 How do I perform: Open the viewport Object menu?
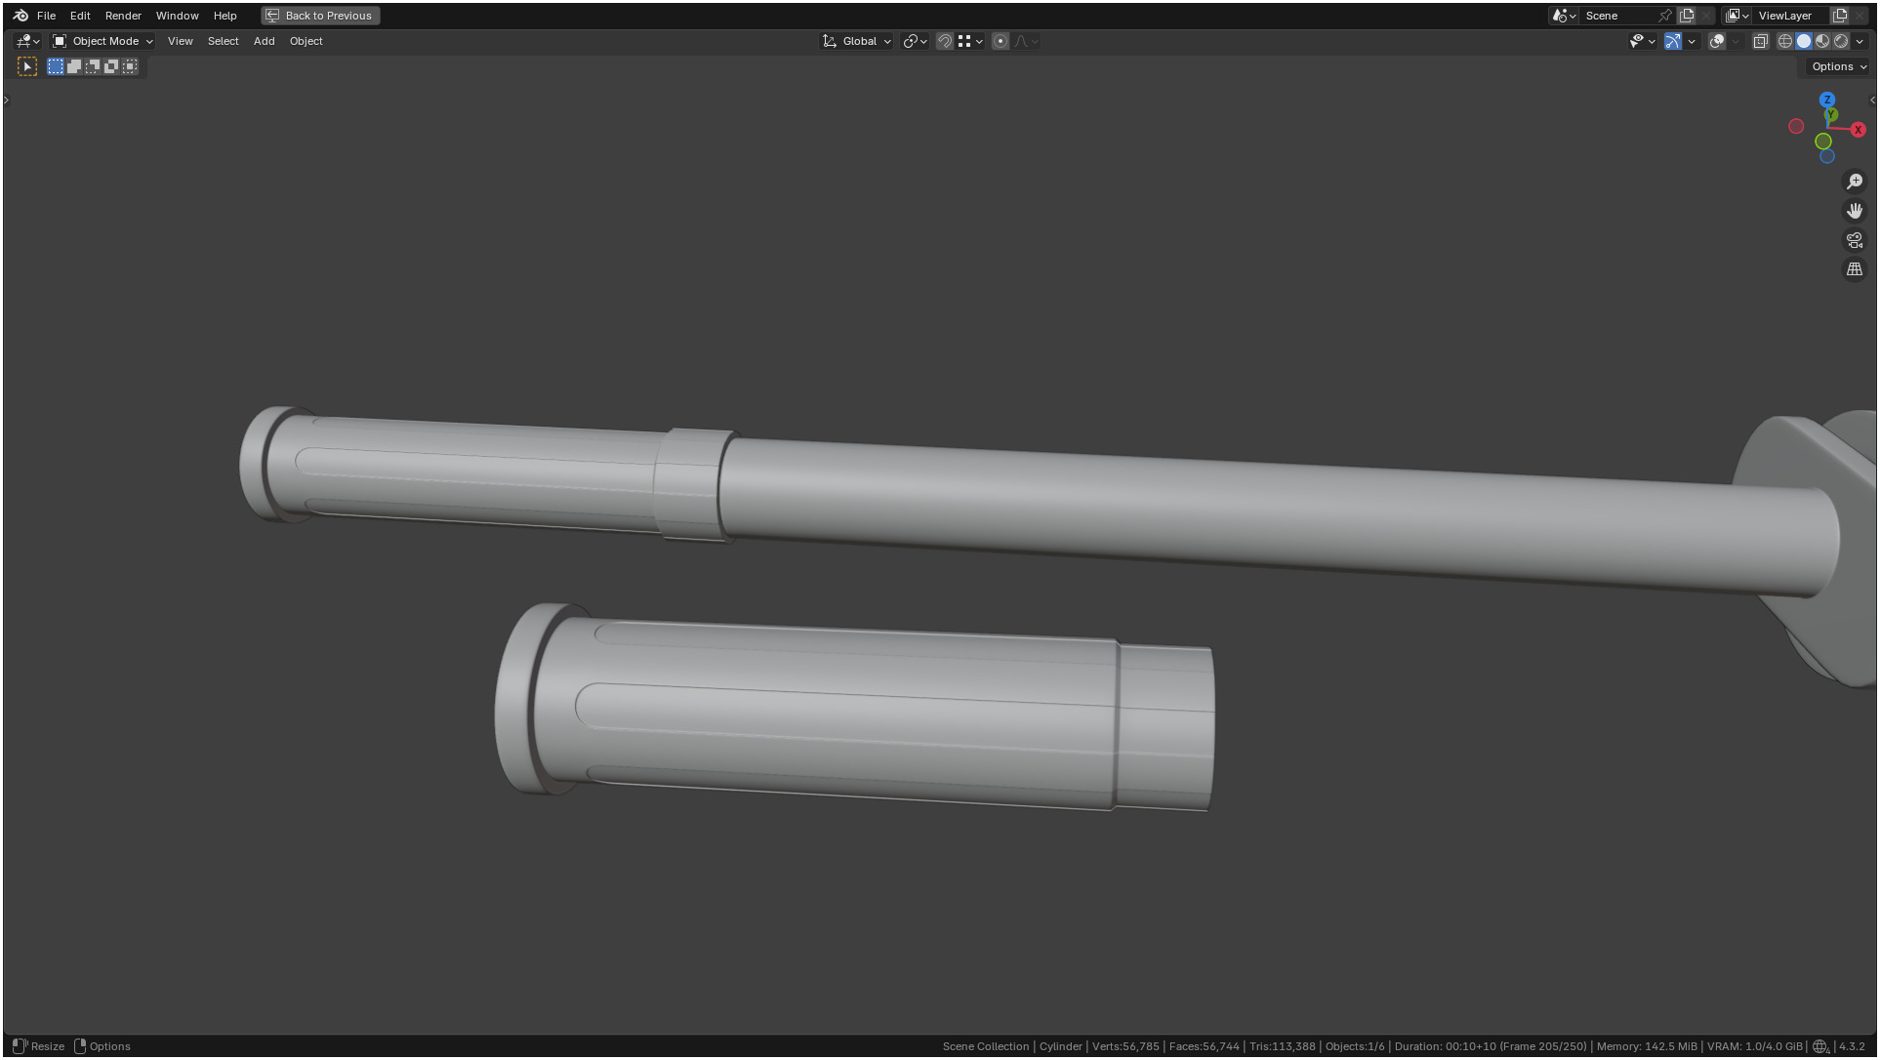click(x=306, y=41)
